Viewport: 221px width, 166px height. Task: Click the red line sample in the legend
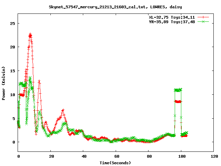tap(203, 17)
